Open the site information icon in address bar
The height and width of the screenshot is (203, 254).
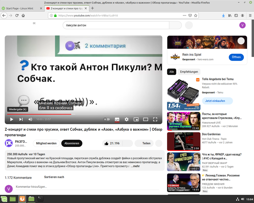(51, 15)
